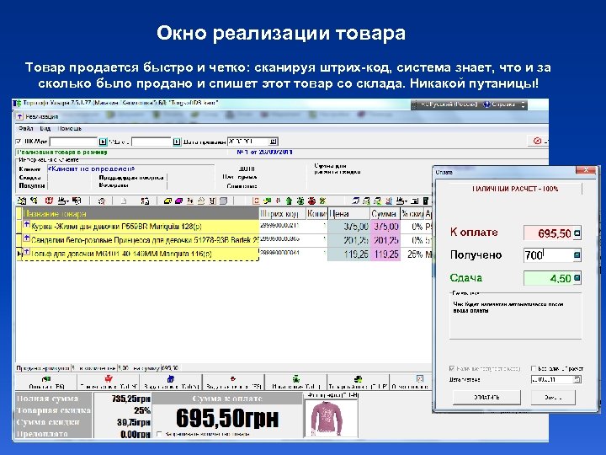This screenshot has height=455, width=606.
Task: Click the Справка help icon in language bar
Action: tap(487, 104)
